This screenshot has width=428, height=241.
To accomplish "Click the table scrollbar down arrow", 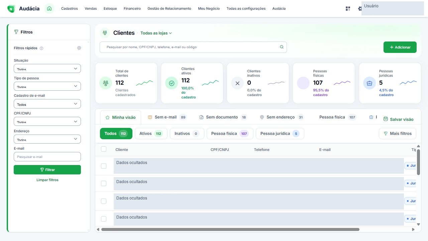I will [x=418, y=224].
